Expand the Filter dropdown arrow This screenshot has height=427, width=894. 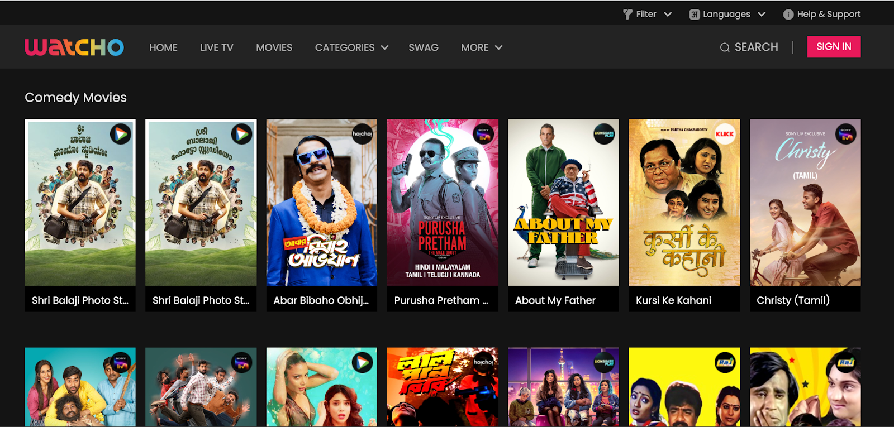(x=668, y=15)
